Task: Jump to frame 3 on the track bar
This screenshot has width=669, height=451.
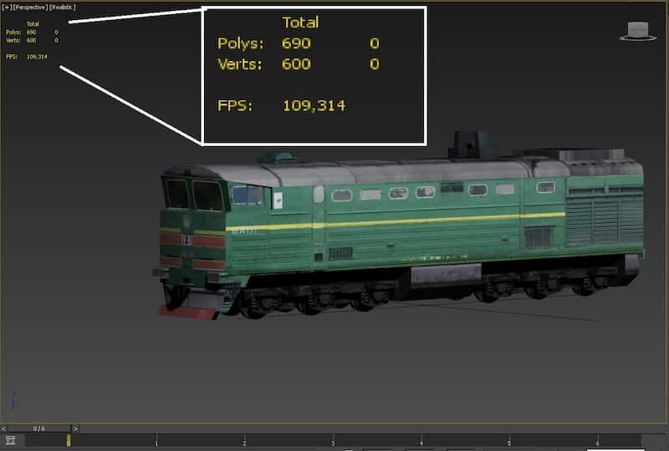Action: (x=333, y=440)
